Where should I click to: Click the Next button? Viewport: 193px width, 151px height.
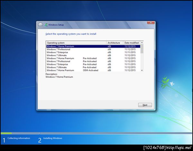click(x=145, y=105)
